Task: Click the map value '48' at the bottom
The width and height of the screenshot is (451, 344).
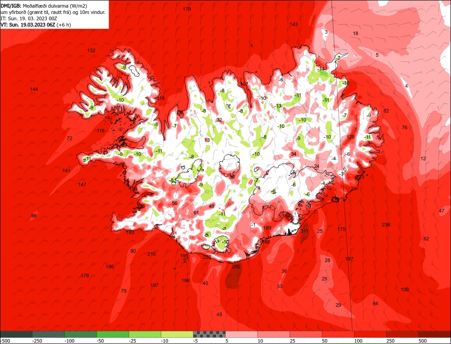Action: point(219,314)
